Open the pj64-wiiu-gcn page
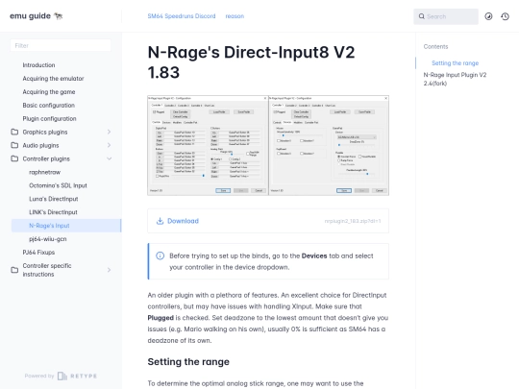 48,239
